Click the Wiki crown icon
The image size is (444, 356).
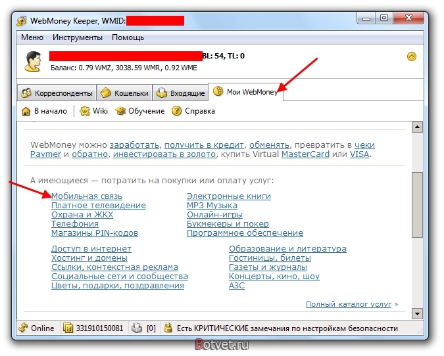[85, 111]
